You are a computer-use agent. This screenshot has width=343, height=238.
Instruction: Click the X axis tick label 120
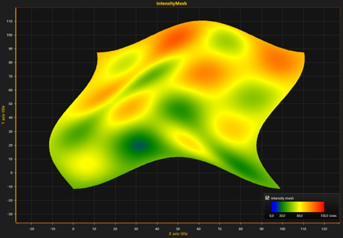click(x=324, y=229)
